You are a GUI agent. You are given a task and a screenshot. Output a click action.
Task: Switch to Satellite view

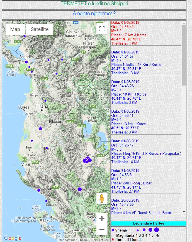point(40,29)
